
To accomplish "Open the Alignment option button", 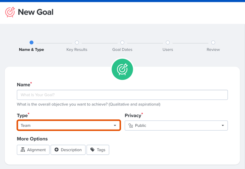I will coord(33,150).
